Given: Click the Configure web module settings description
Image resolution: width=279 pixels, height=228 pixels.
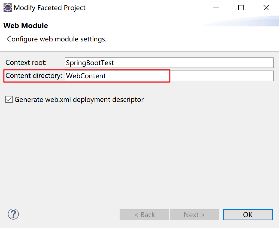Looking at the screenshot, I should pyautogui.click(x=57, y=39).
